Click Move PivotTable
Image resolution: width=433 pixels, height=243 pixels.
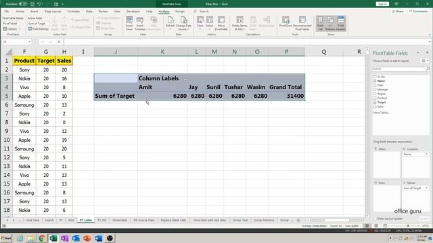221,23
